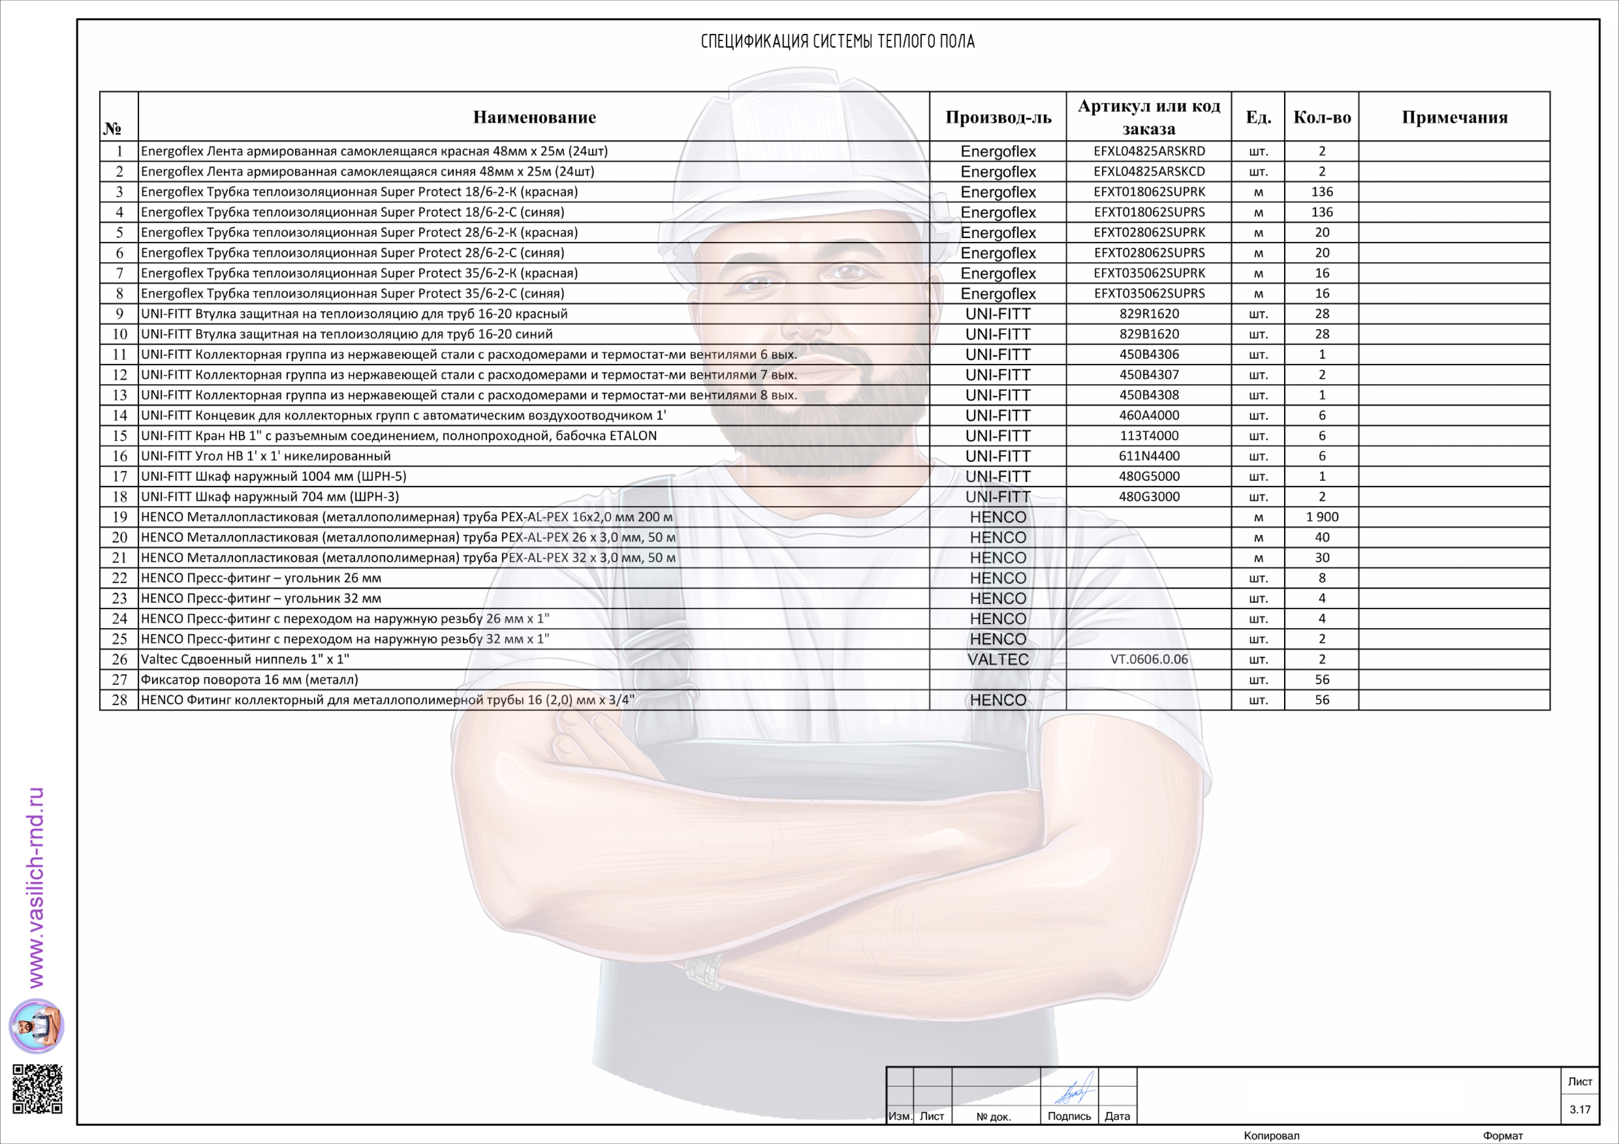The image size is (1619, 1144).
Task: Click the round worker avatar logo
Action: 37,1026
